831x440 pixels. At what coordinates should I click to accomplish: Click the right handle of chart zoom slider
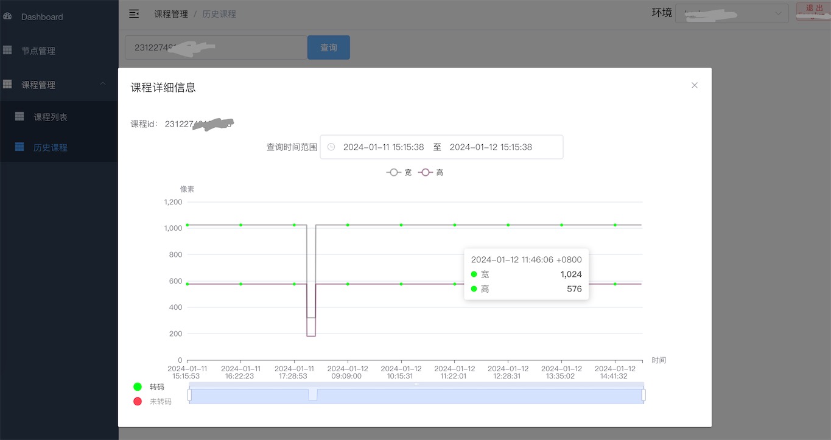(643, 396)
